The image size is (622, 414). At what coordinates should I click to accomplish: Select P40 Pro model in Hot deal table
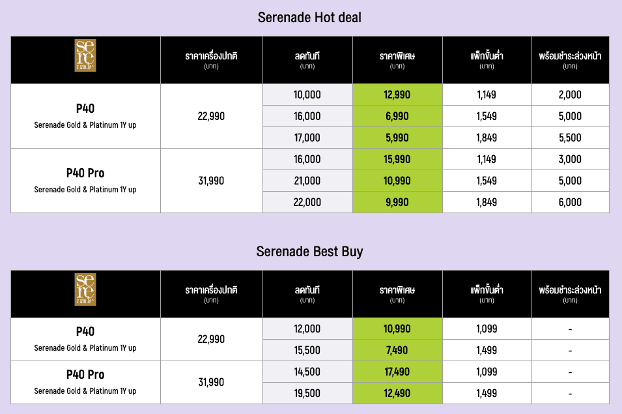[x=85, y=173]
